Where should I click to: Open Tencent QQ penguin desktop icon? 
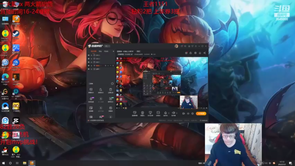5,151
